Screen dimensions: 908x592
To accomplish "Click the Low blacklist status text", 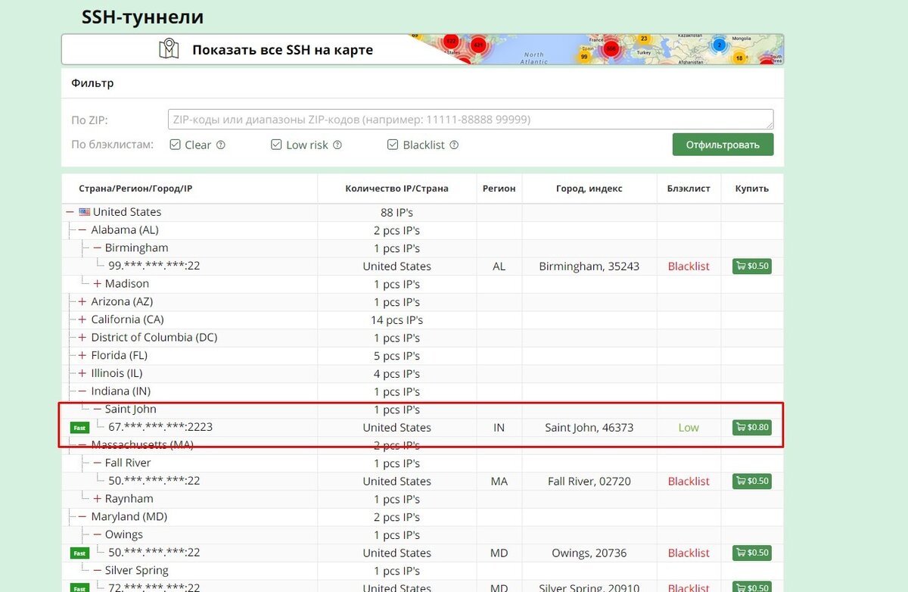I will coord(689,427).
